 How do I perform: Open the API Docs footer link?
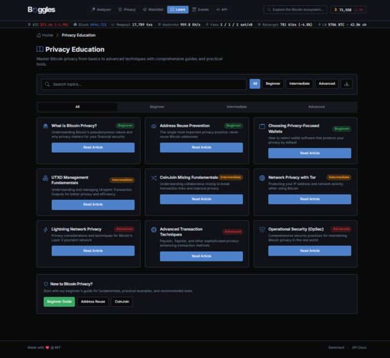pyautogui.click(x=359, y=347)
